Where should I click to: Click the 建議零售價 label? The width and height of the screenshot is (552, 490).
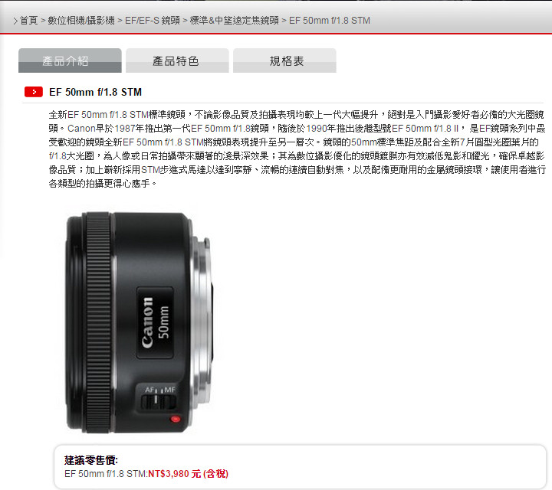(91, 460)
